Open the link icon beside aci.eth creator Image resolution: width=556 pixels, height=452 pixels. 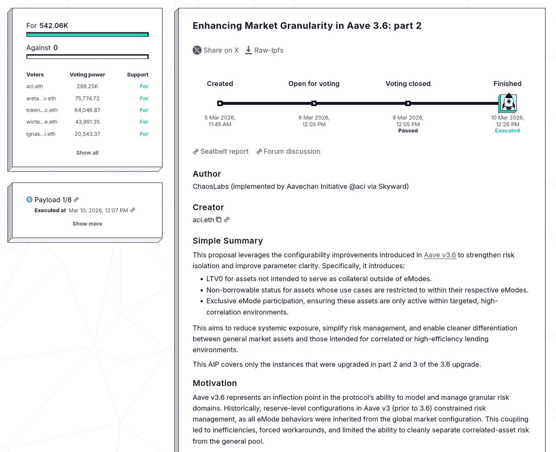227,220
